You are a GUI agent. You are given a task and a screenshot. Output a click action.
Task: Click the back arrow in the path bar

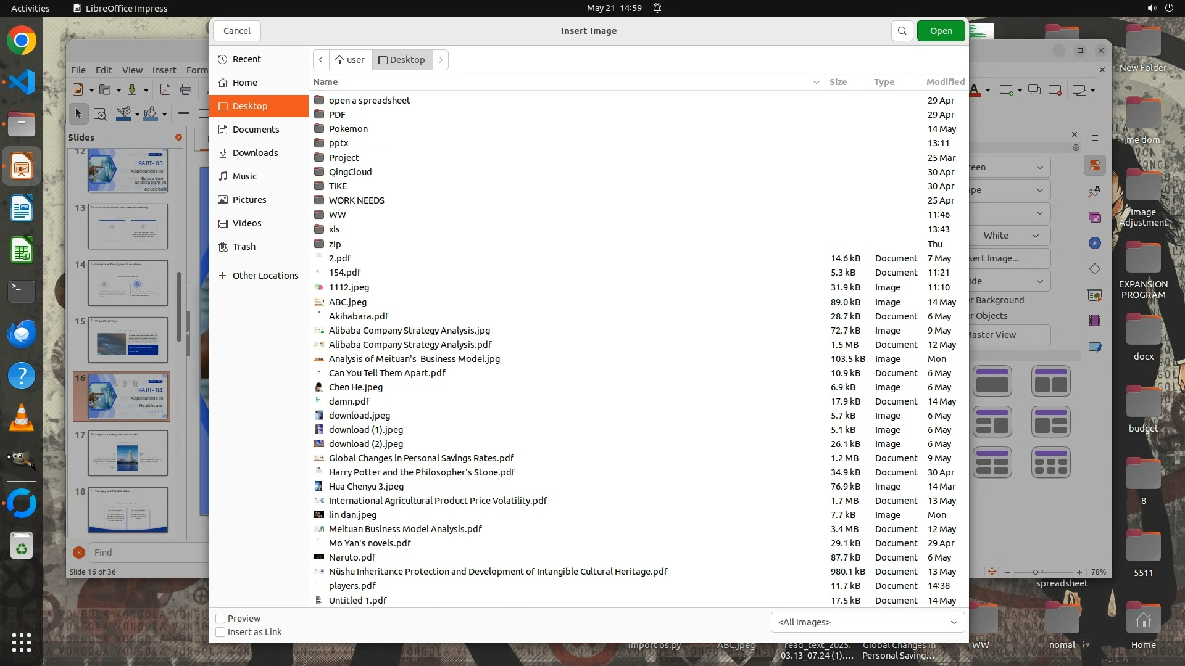pos(321,60)
